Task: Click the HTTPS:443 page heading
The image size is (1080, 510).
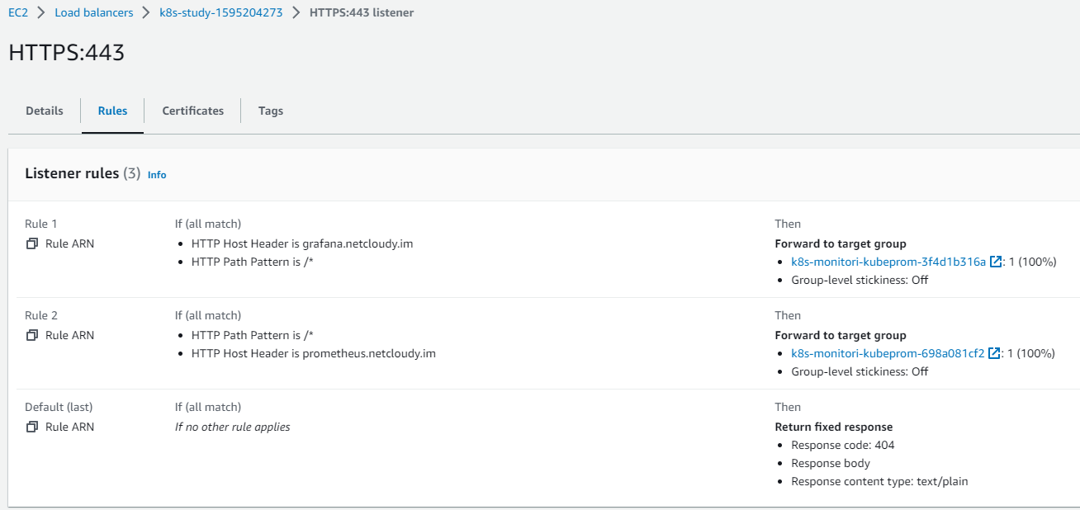Action: point(67,53)
